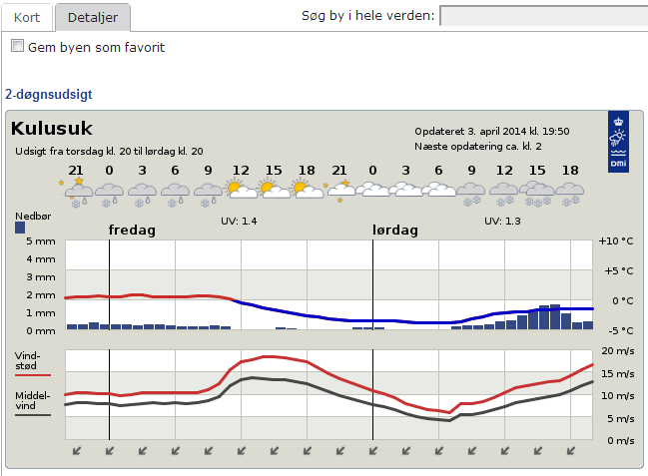Image resolution: width=648 pixels, height=476 pixels.
Task: Select the Kulusuk city heading
Action: 52,128
